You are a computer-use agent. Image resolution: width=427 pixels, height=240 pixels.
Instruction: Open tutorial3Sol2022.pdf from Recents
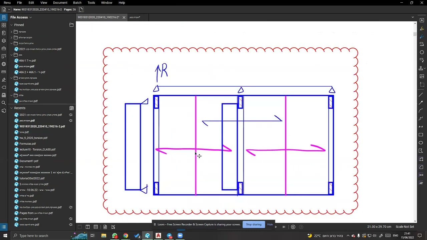point(32,178)
